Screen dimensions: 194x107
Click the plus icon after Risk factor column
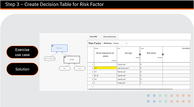[163, 54]
